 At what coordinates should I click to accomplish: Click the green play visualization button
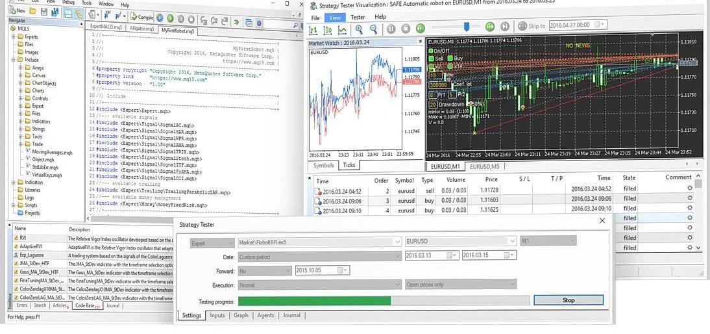[421, 28]
